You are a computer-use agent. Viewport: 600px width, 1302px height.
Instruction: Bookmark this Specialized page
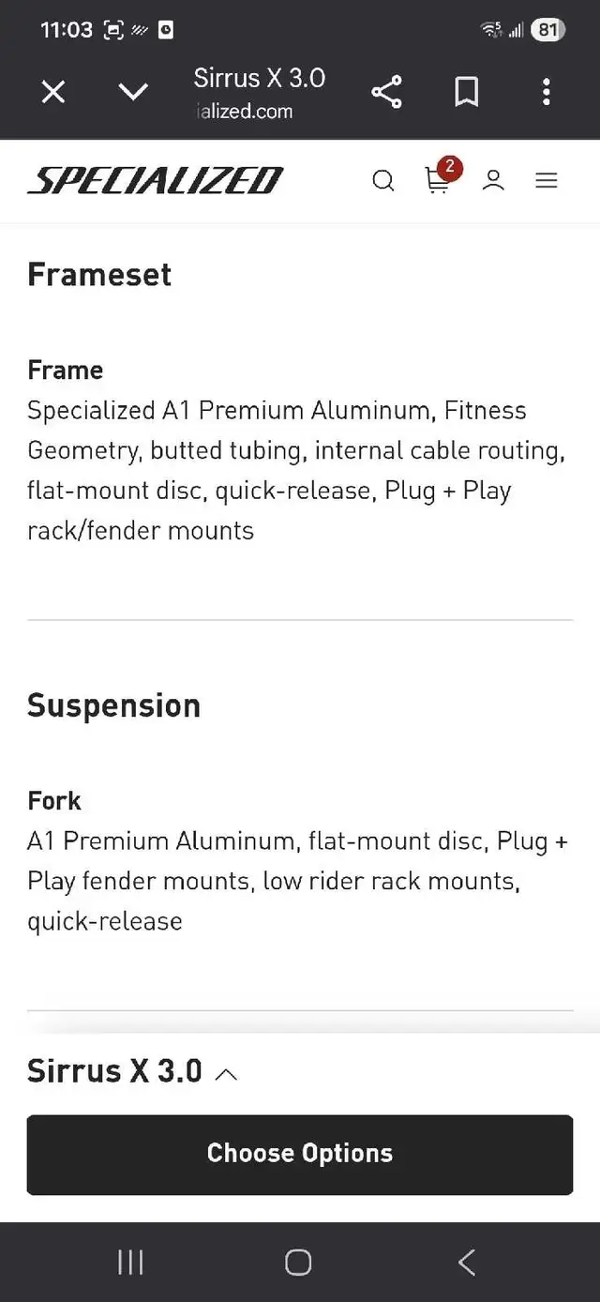tap(466, 92)
